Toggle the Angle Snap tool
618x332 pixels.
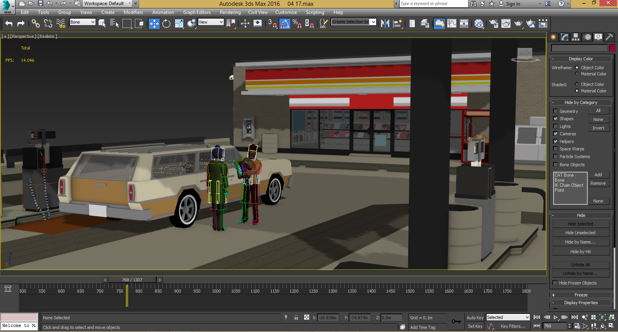(x=285, y=24)
